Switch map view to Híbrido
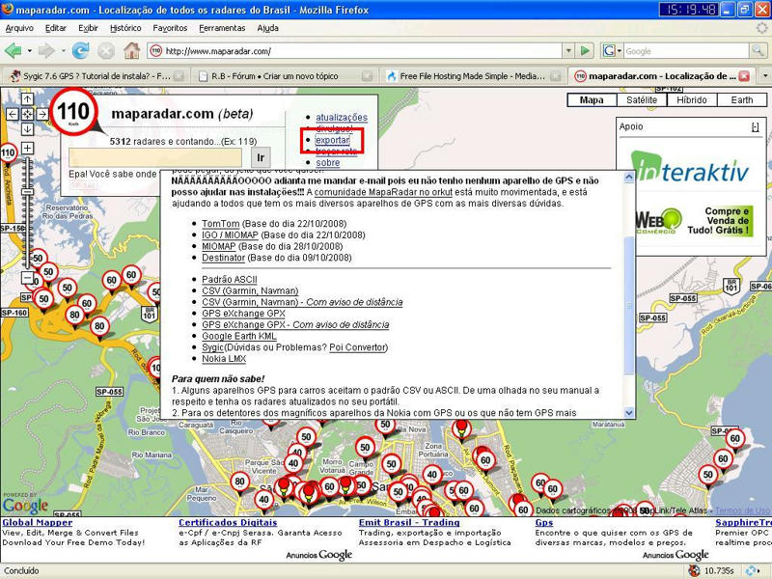772x579 pixels. [x=692, y=100]
